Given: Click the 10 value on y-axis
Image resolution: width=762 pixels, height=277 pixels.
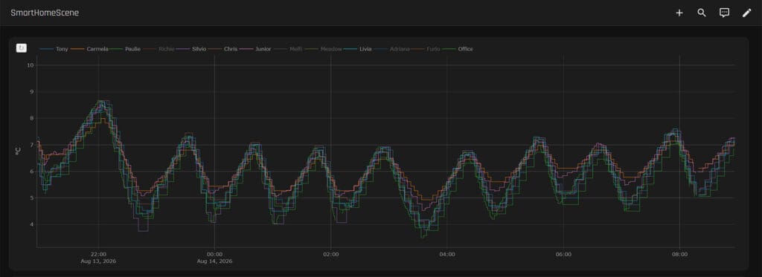Looking at the screenshot, I should pos(30,65).
